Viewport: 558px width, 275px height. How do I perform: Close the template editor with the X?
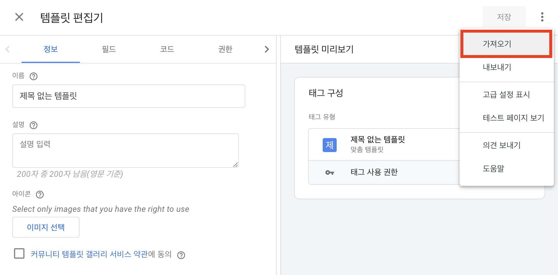(19, 17)
